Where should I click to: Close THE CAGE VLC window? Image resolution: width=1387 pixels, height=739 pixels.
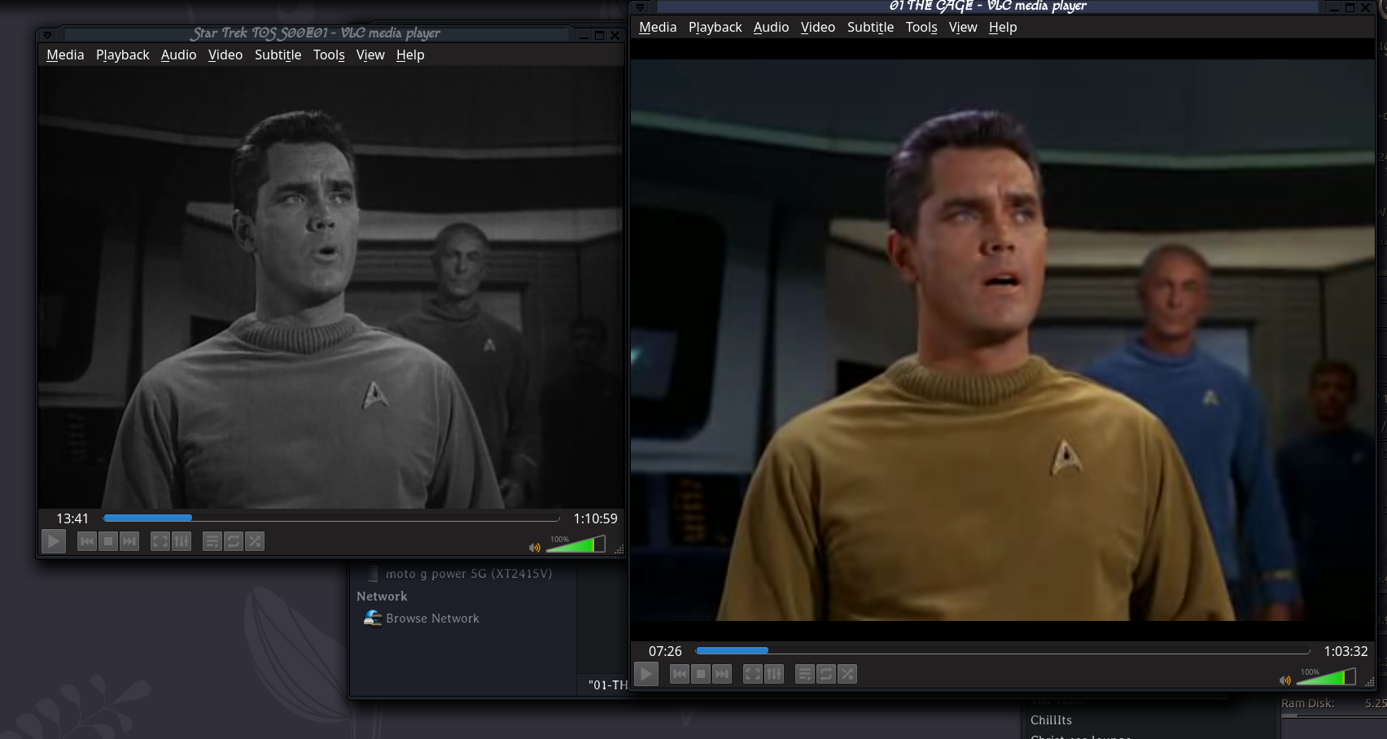(1366, 7)
